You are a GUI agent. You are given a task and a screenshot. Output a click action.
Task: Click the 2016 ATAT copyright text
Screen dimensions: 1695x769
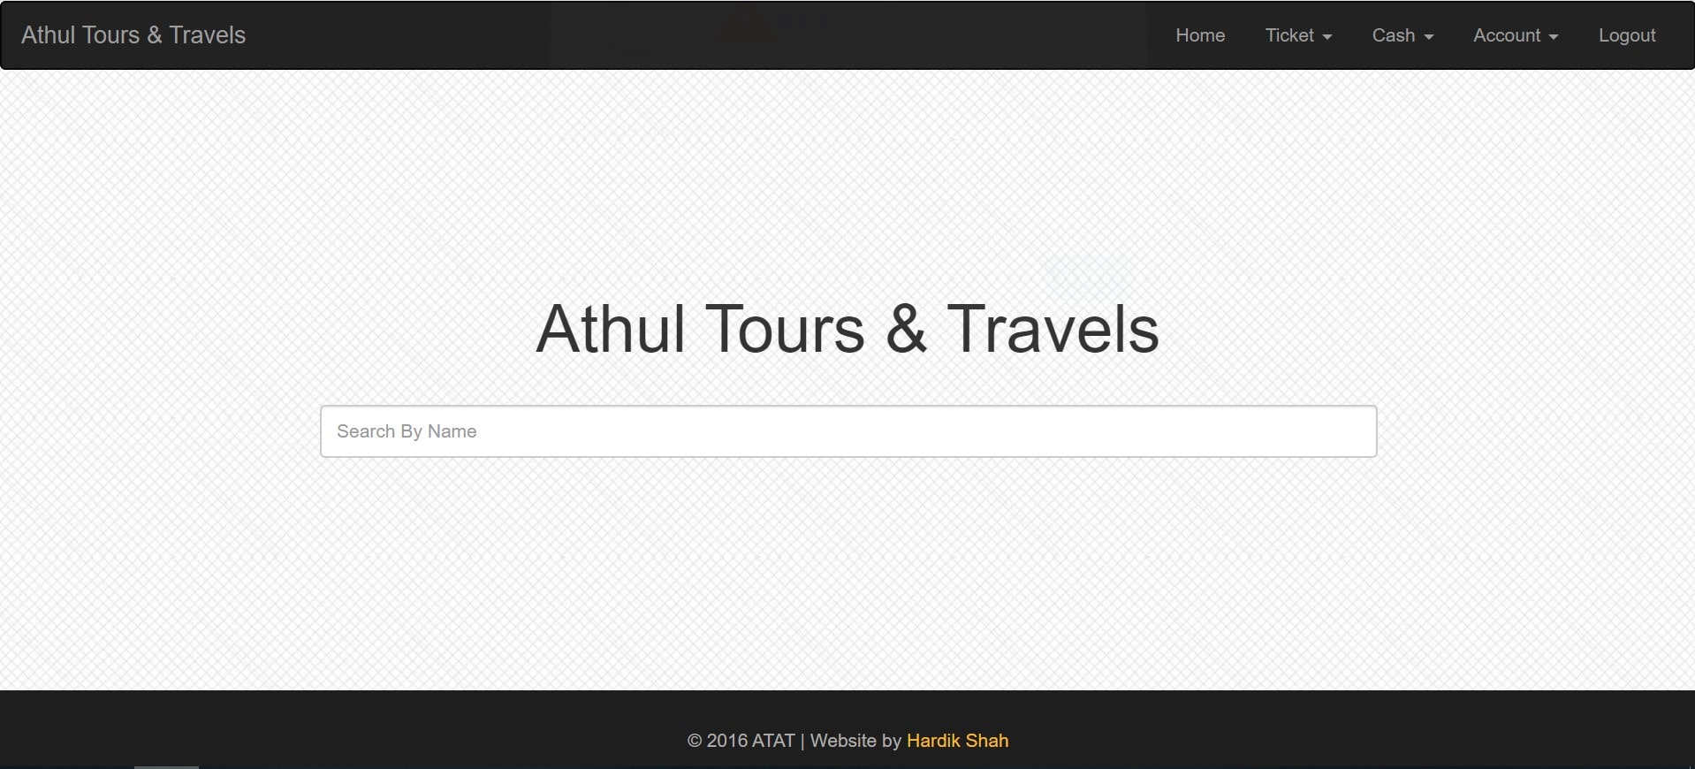pyautogui.click(x=749, y=741)
